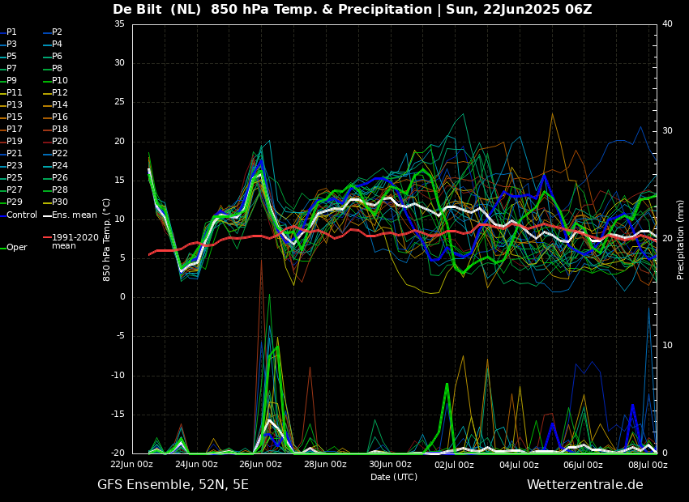Click legend entry P5

[8, 56]
